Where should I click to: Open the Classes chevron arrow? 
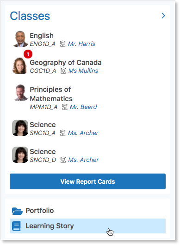[163, 16]
